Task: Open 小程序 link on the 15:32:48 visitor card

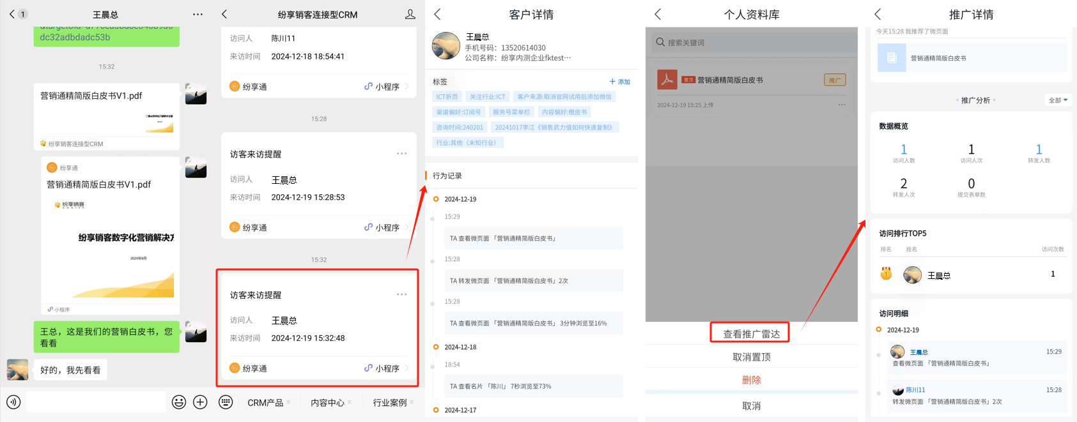Action: tap(386, 368)
